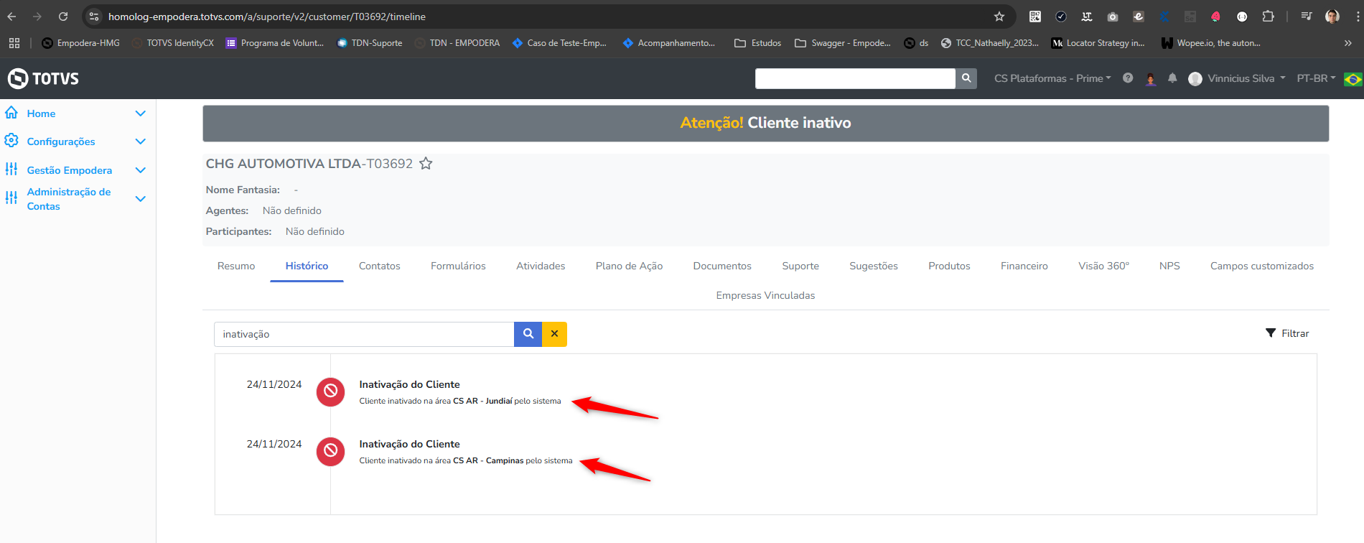Click the Jundiaí 'Inativação do Cliente' title

point(409,384)
